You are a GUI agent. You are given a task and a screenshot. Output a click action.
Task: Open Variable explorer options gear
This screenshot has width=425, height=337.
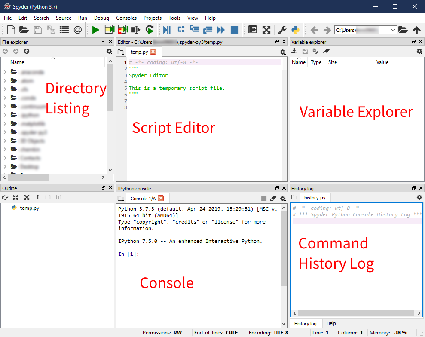coord(419,51)
